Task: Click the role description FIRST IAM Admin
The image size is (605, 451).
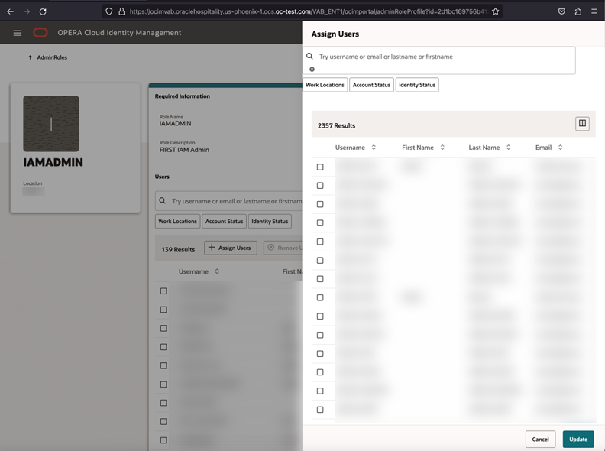Action: coord(184,150)
